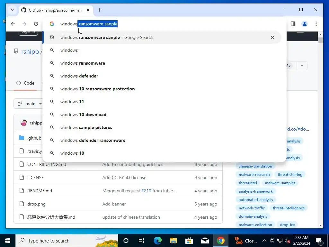The image size is (329, 247).
Task: Select the 'windows ransomware' suggestion
Action: click(x=162, y=63)
